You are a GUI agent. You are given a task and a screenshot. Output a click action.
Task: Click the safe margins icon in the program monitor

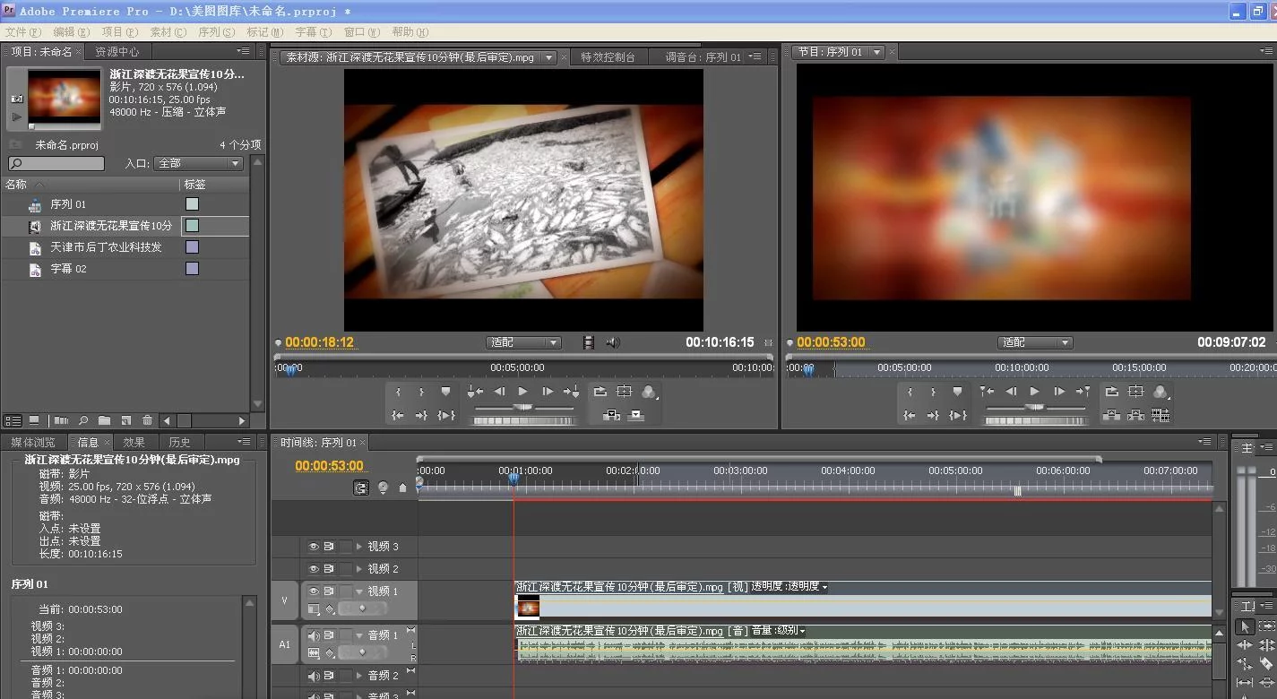pyautogui.click(x=1135, y=392)
